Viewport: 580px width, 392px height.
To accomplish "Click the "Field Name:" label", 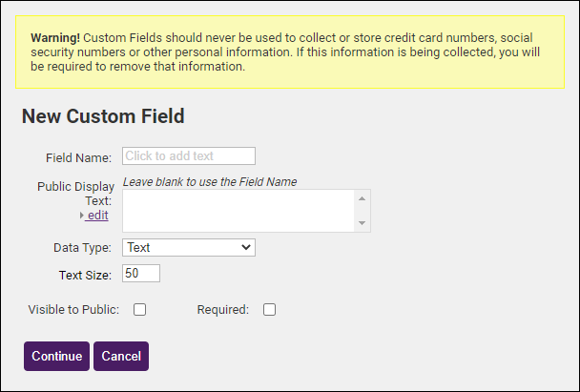I will point(78,157).
